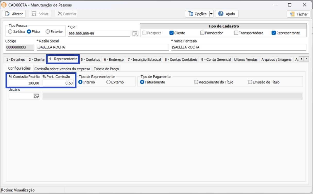Click the CPF lookup search icon
This screenshot has height=194, width=313.
[135, 33]
